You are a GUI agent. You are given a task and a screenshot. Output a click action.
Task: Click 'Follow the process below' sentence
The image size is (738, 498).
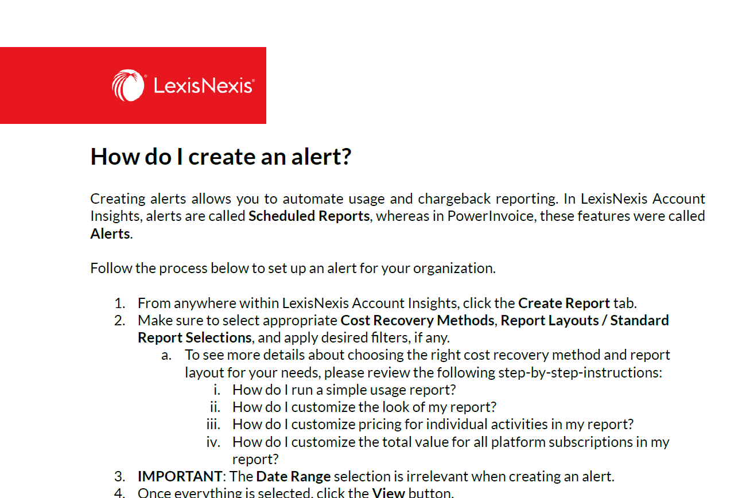tap(293, 269)
